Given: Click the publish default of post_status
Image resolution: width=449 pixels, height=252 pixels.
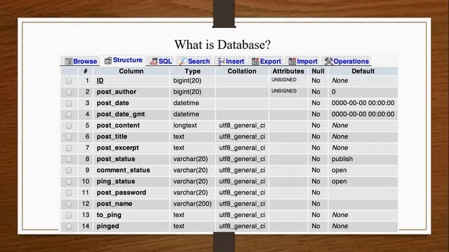Looking at the screenshot, I should (x=342, y=159).
